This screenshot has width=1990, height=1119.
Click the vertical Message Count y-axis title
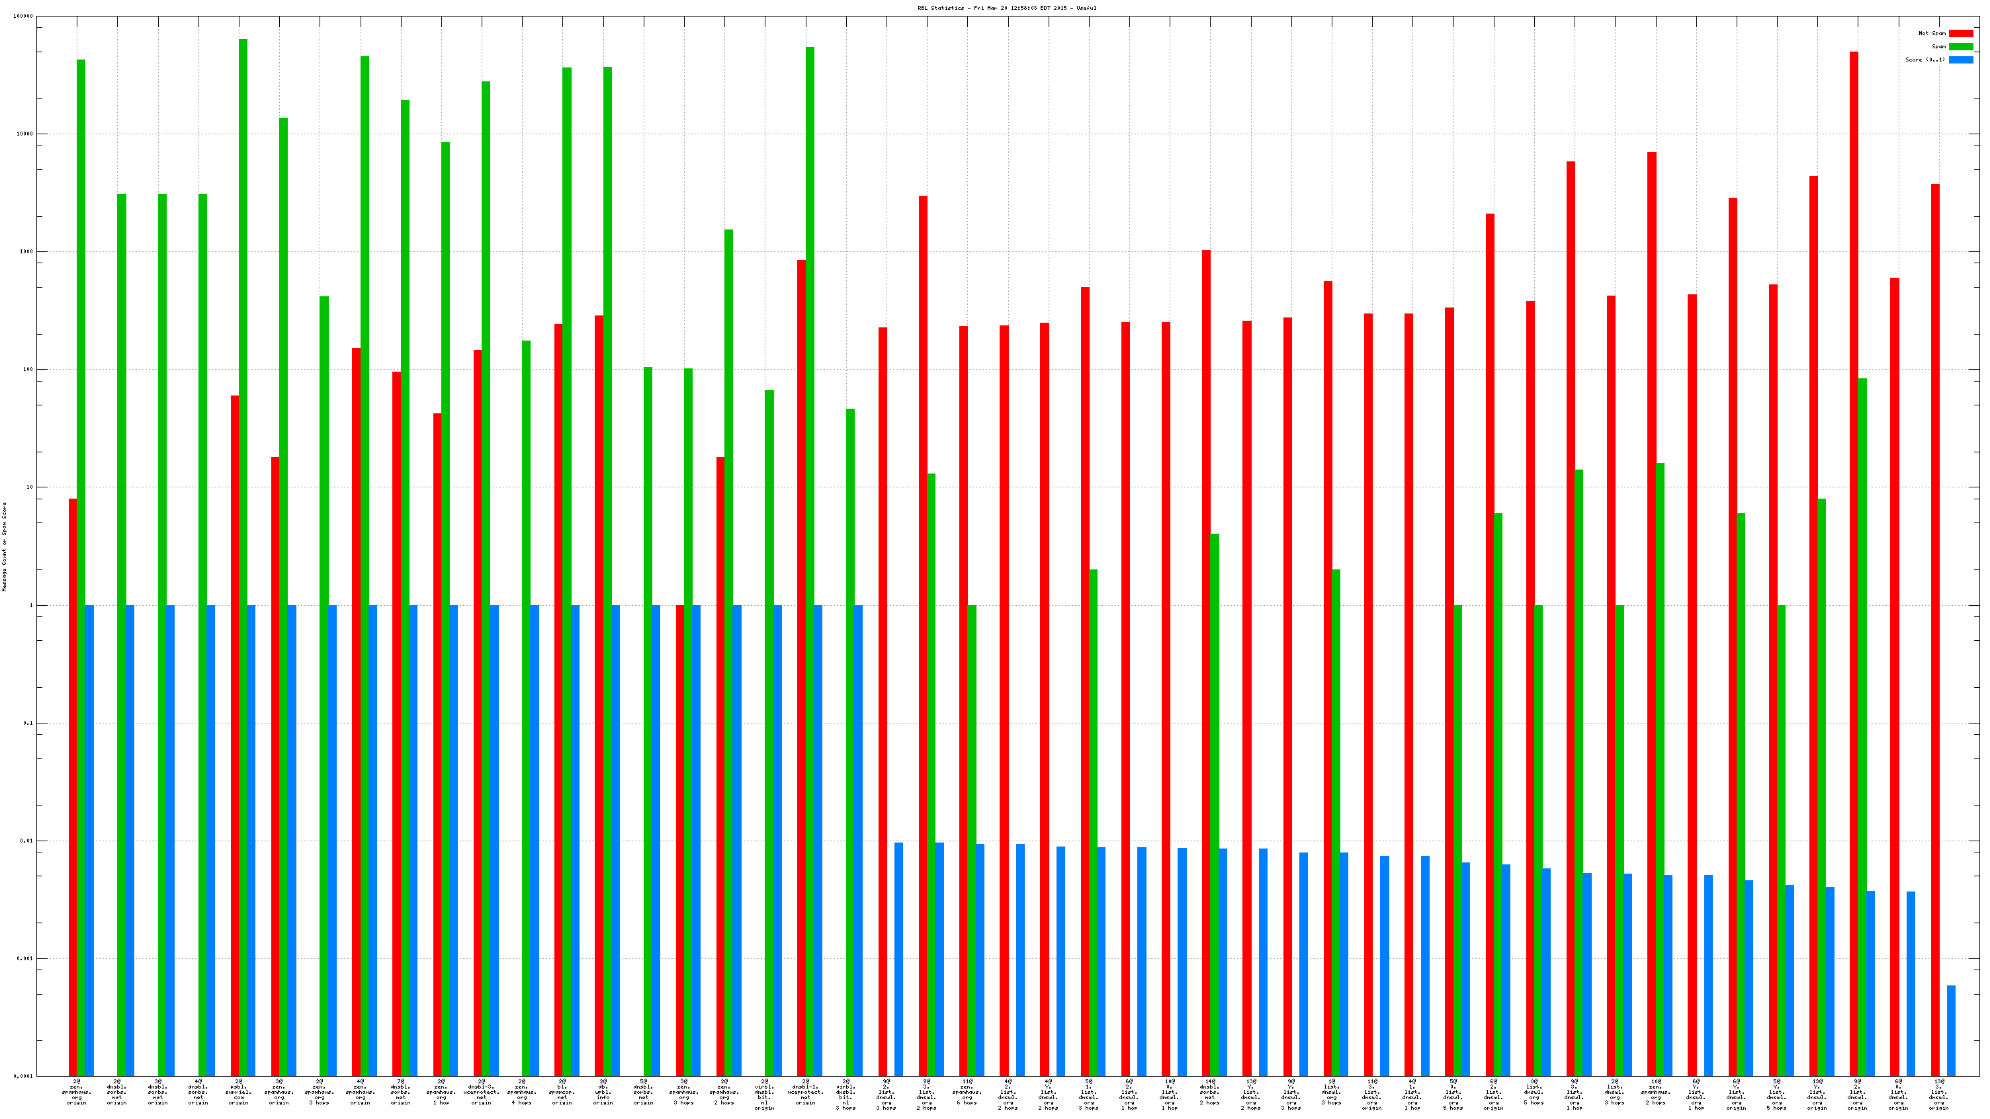pos(4,546)
